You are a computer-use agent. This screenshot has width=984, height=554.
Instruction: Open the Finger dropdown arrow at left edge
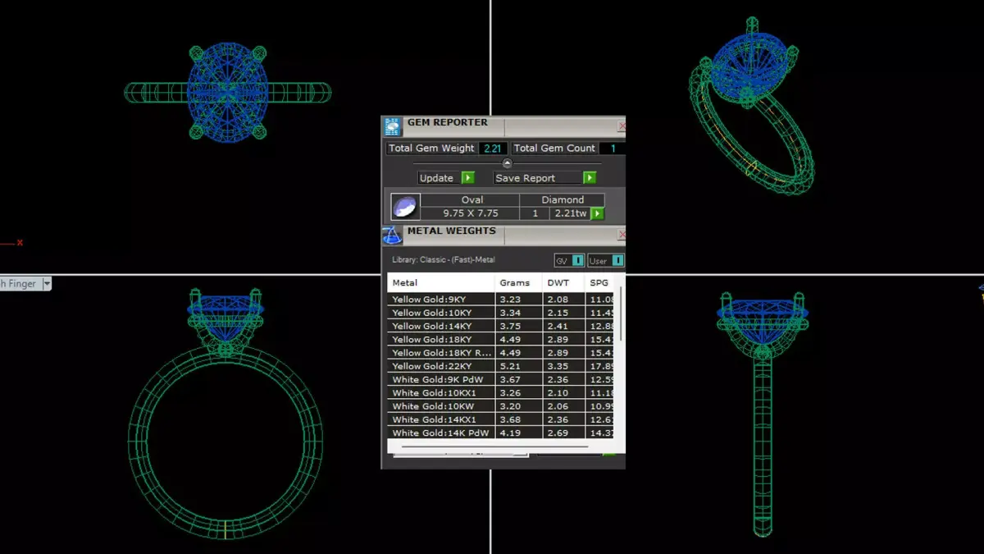point(47,283)
